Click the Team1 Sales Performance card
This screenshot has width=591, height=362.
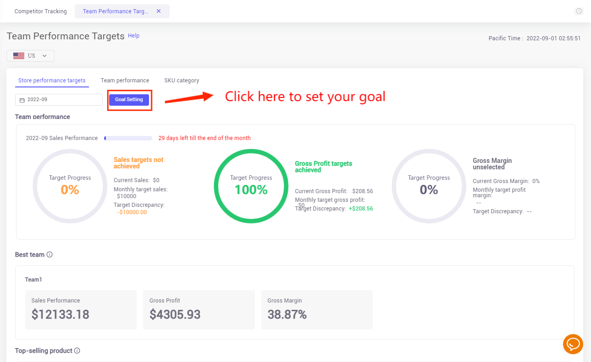click(x=81, y=309)
